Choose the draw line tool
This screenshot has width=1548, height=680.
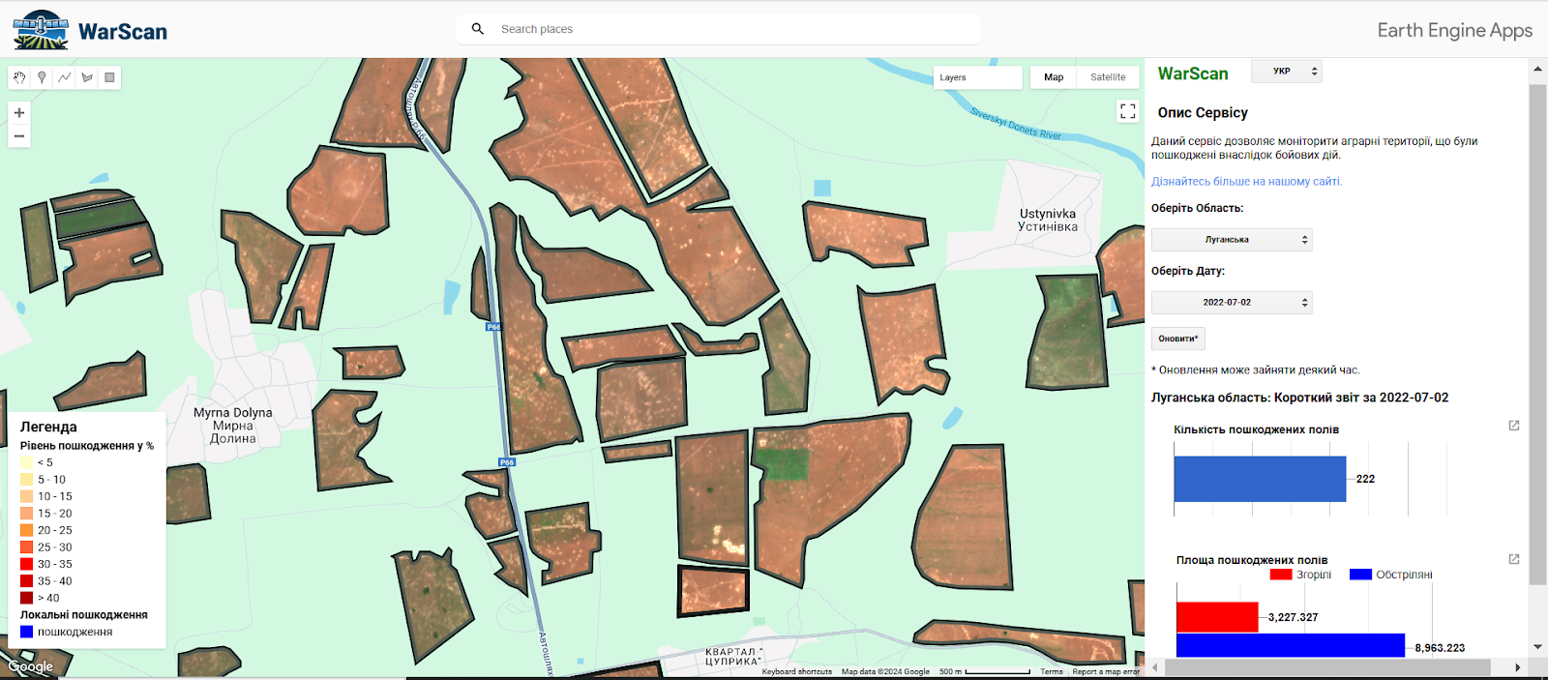tap(64, 77)
